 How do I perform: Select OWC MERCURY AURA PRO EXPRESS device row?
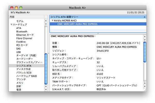[x=98, y=24]
